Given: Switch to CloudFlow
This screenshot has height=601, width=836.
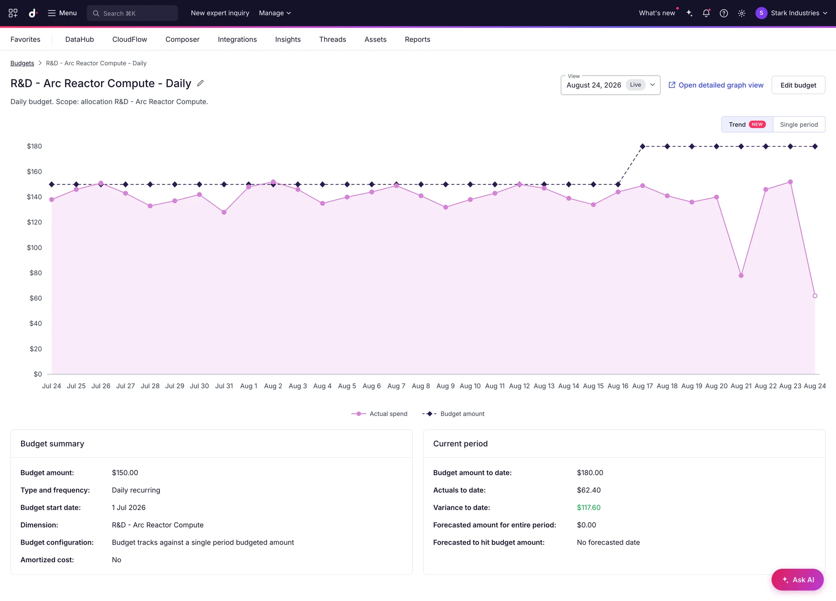Looking at the screenshot, I should tap(129, 39).
